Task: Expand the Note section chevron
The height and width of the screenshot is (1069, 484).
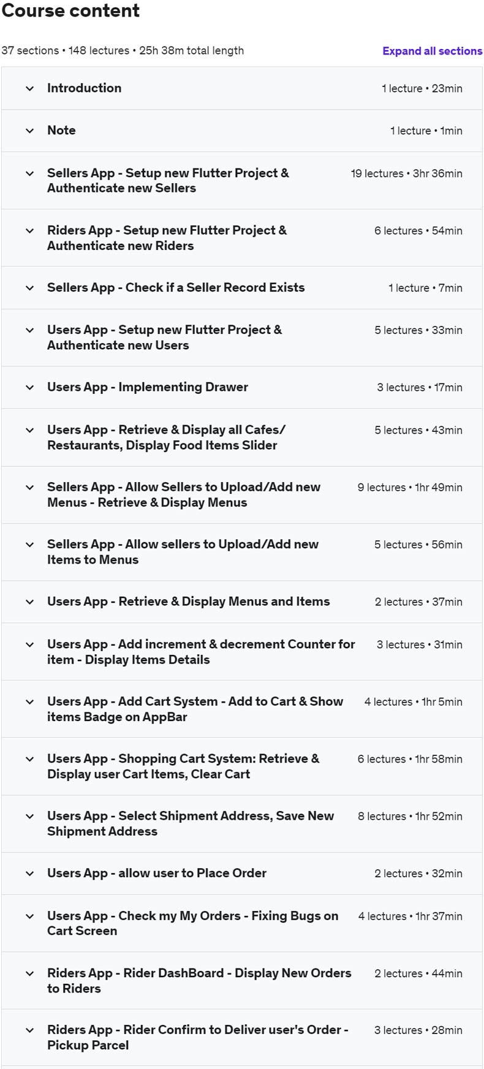Action: coord(30,130)
